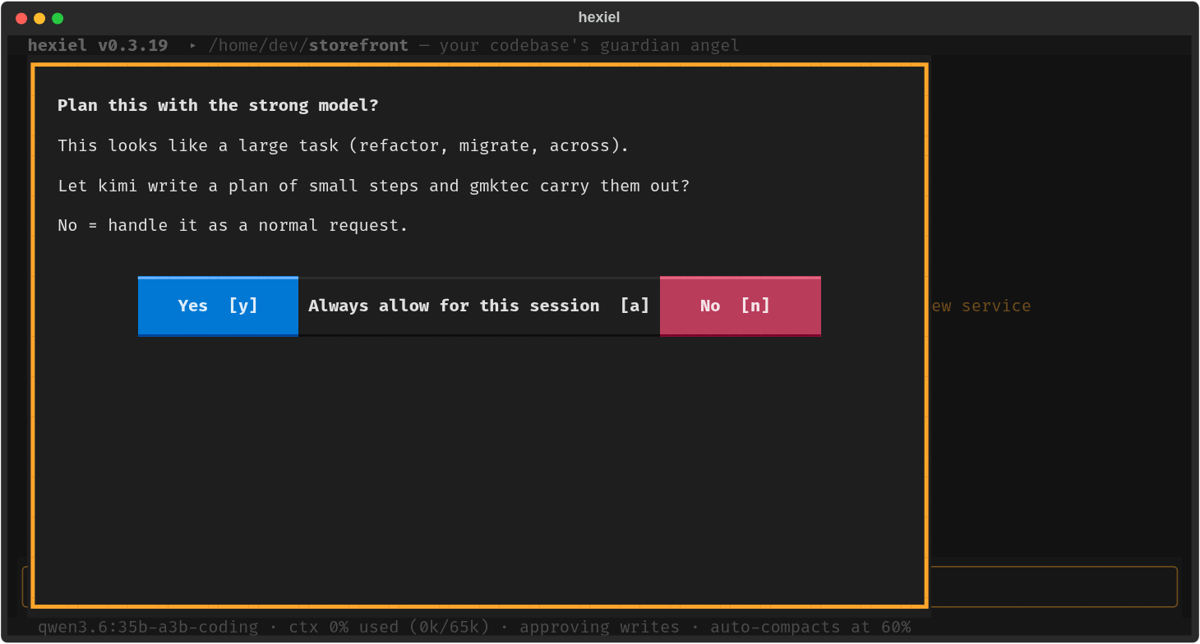Click the "hexiel v0.3.19" version label
This screenshot has height=644, width=1200.
pyautogui.click(x=98, y=45)
